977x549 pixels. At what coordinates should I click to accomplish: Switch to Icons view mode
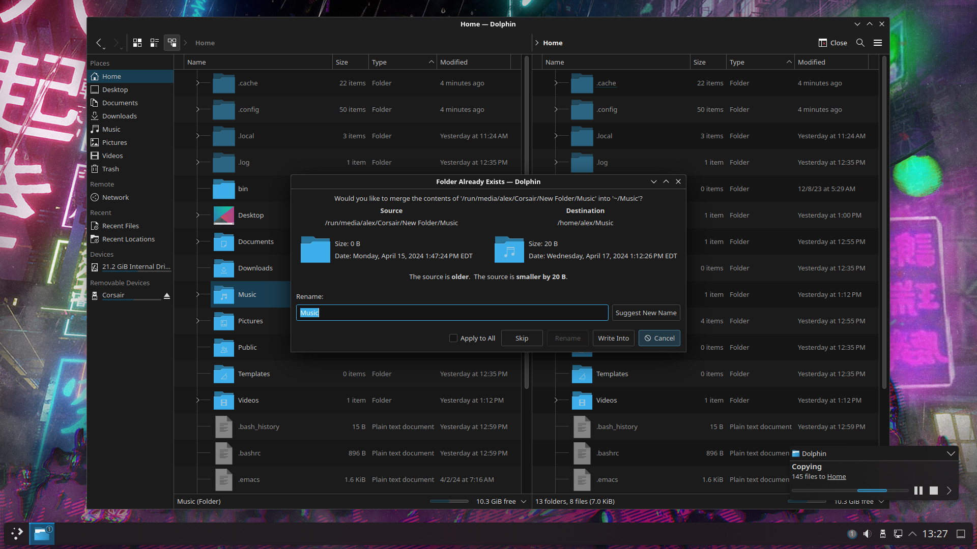[x=137, y=43]
